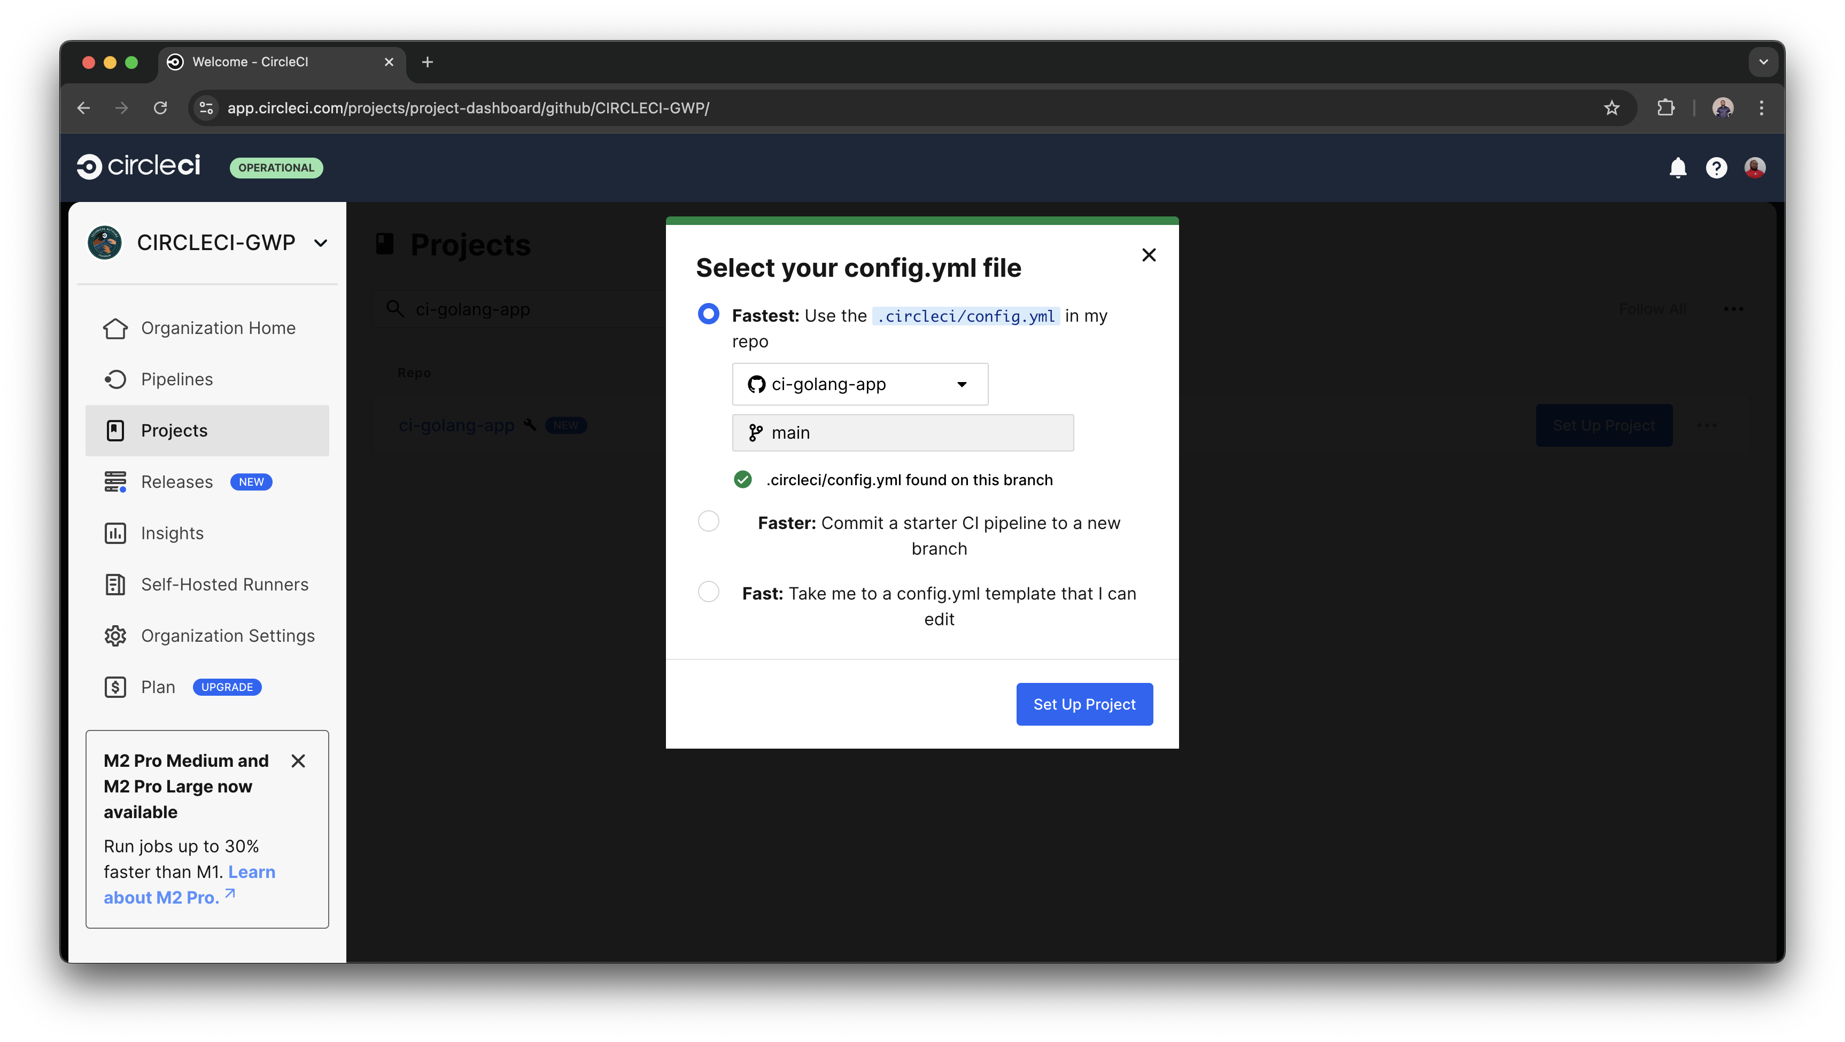Click the main branch input field
Screen dimensions: 1845x1042
[x=902, y=432]
